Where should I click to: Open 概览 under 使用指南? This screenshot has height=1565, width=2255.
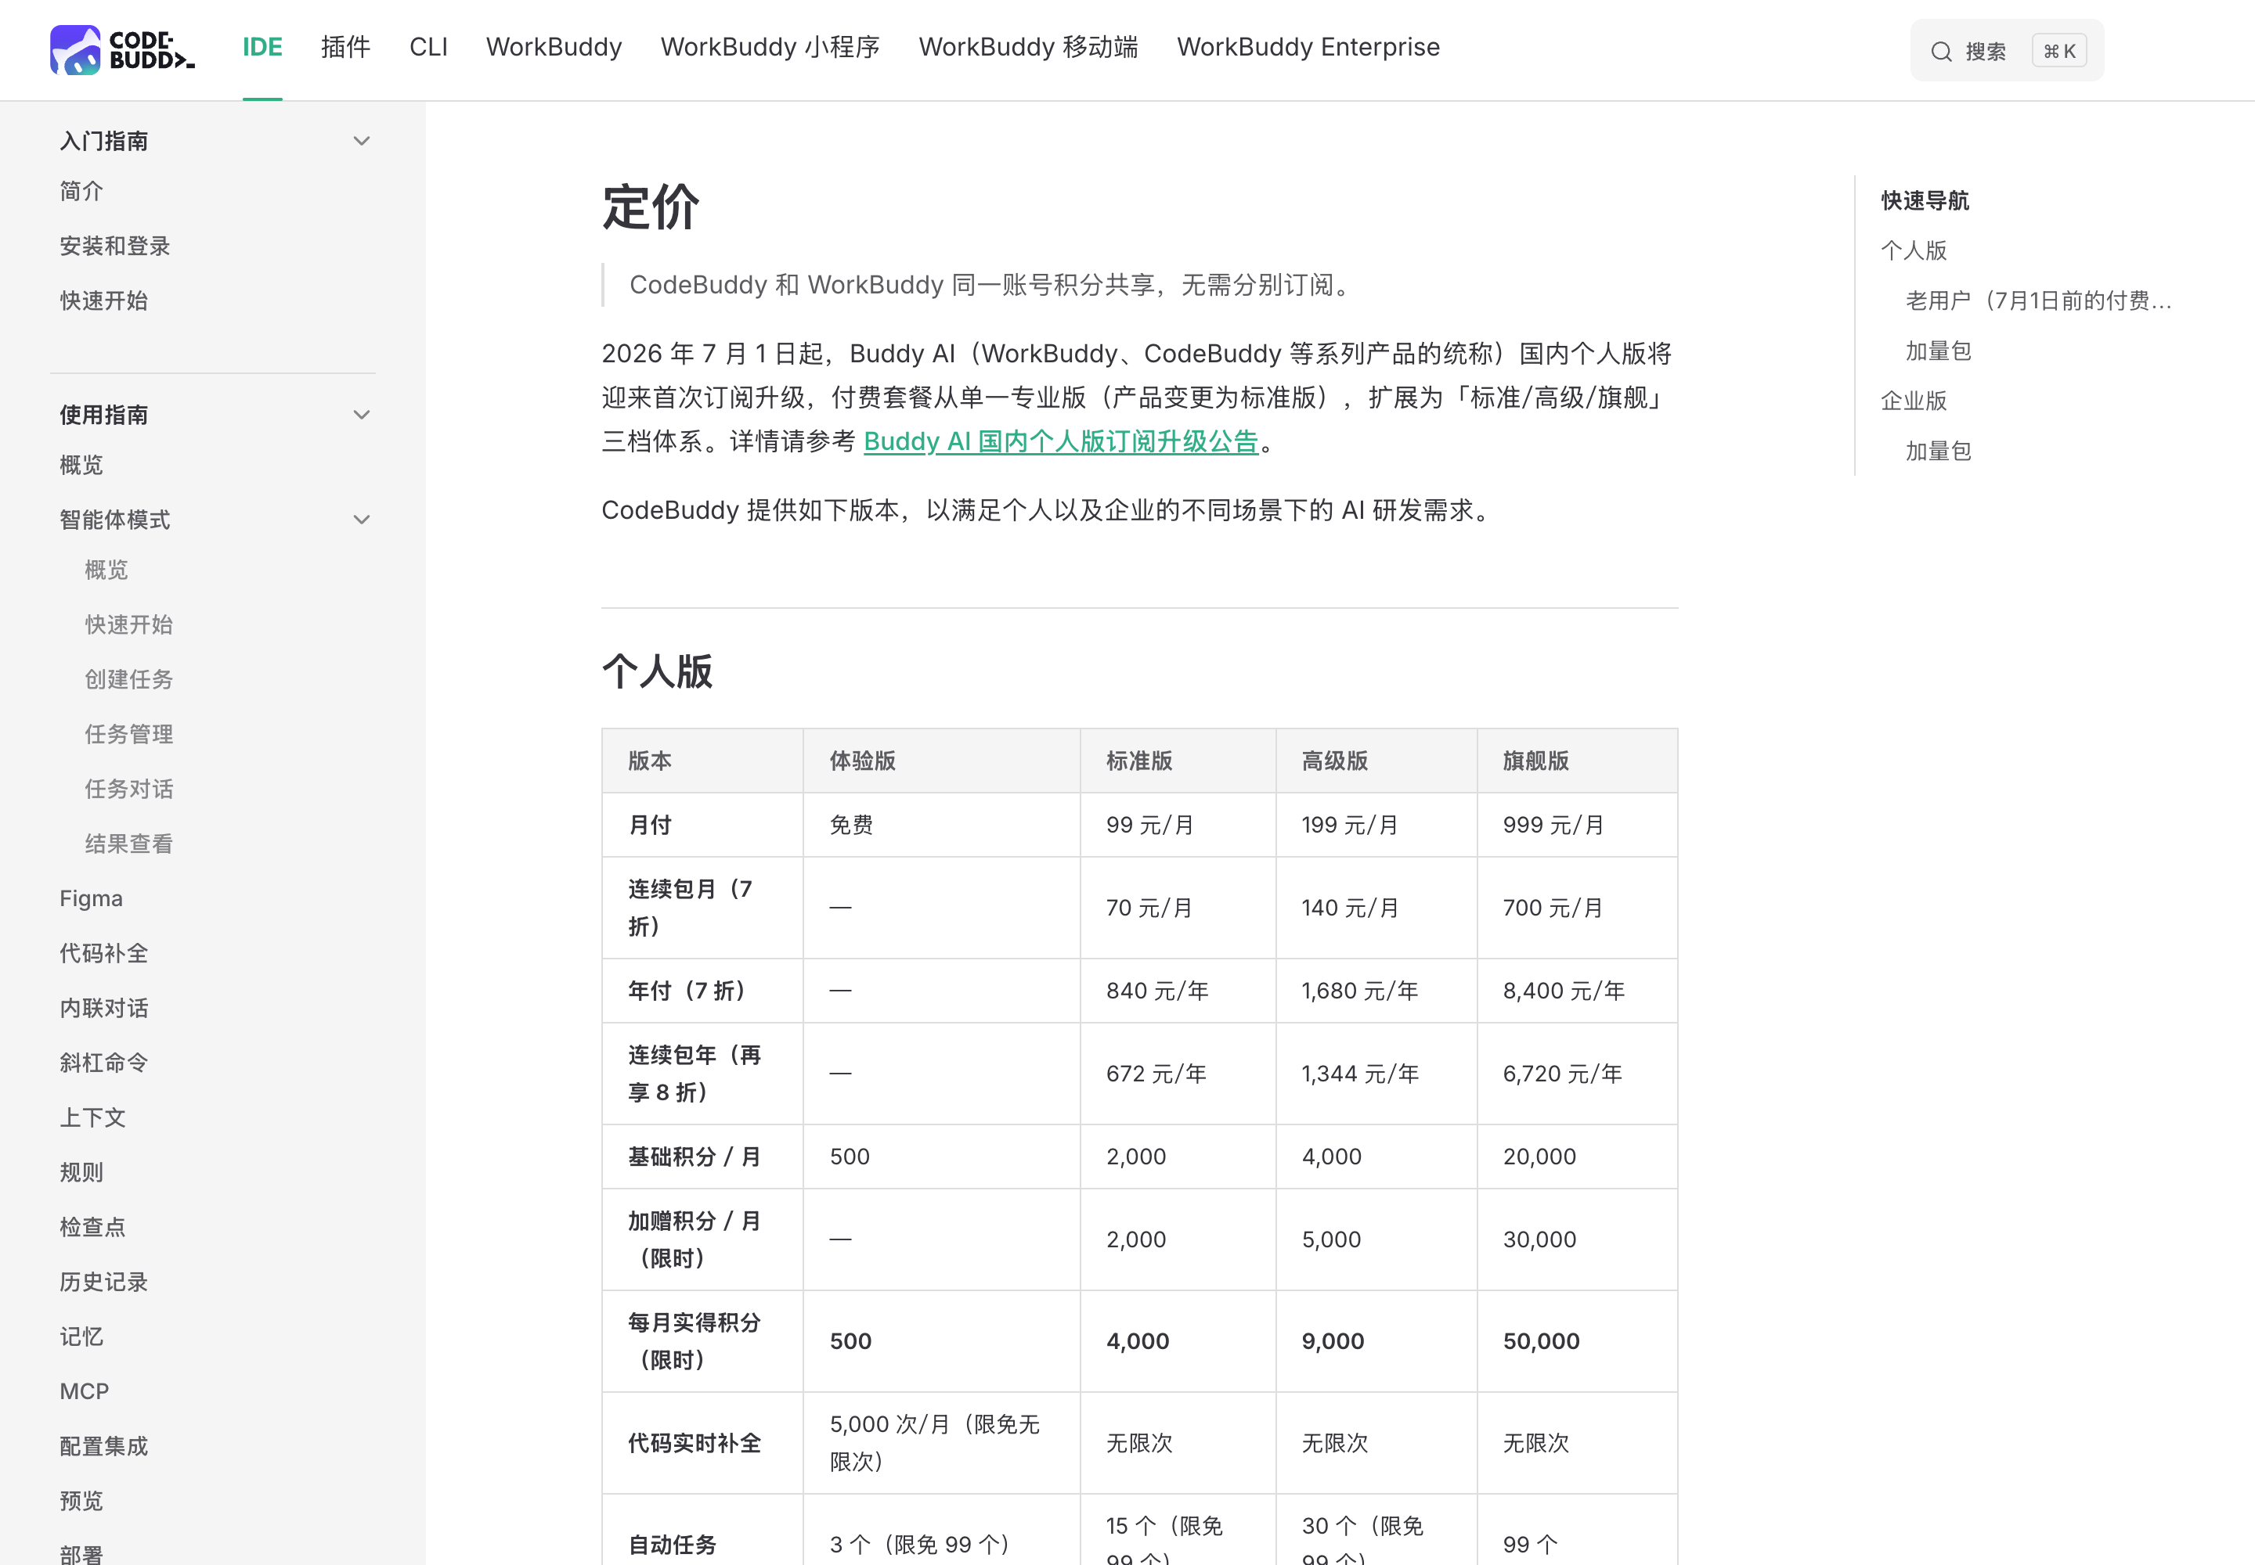pyautogui.click(x=81, y=465)
